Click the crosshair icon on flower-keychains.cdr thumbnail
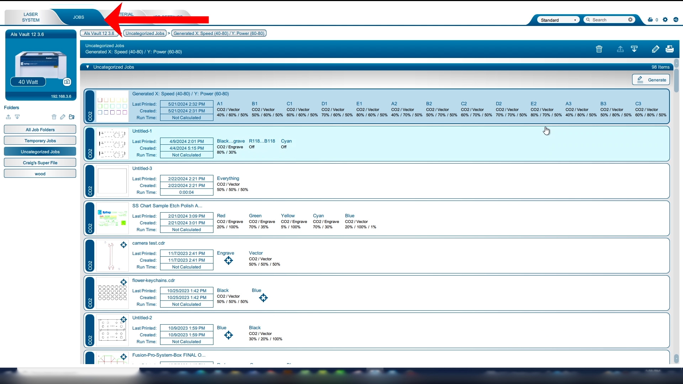683x384 pixels. coord(123,282)
